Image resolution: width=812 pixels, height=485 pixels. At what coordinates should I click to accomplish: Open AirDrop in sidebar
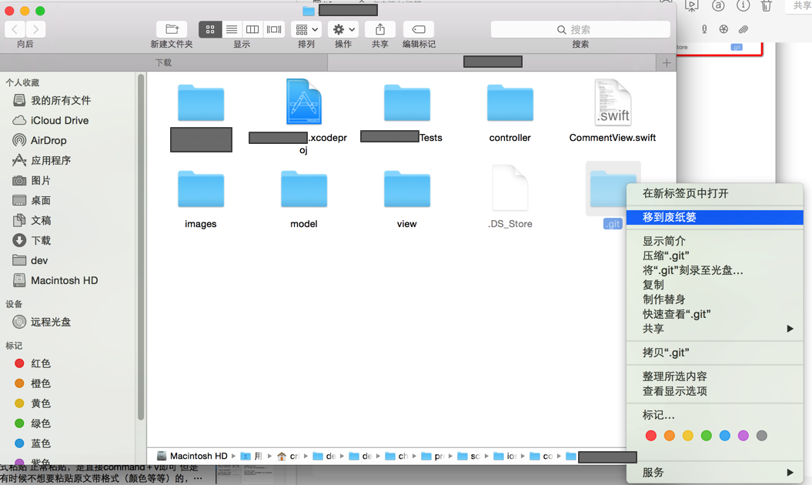click(x=40, y=140)
